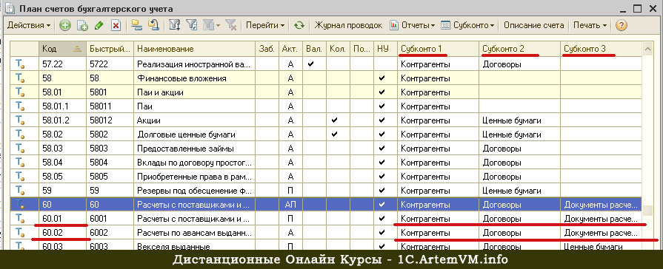Click Акт. column header
This screenshot has height=269, width=663.
pyautogui.click(x=290, y=49)
